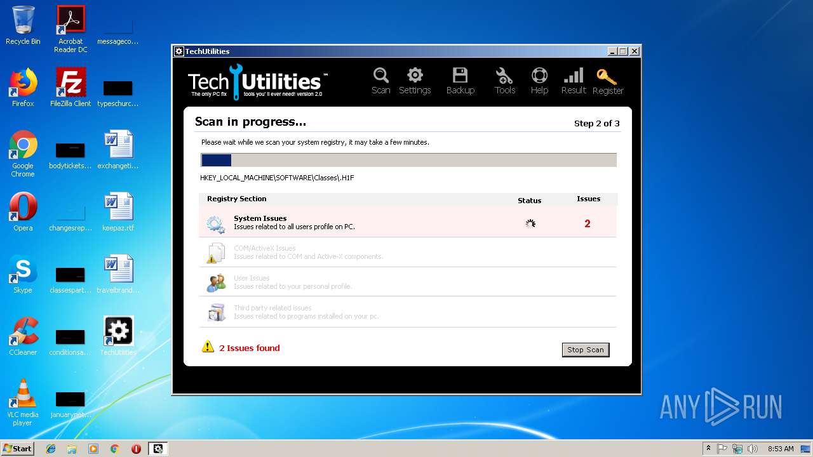
Task: Open Internet Explorer from taskbar
Action: [51, 449]
